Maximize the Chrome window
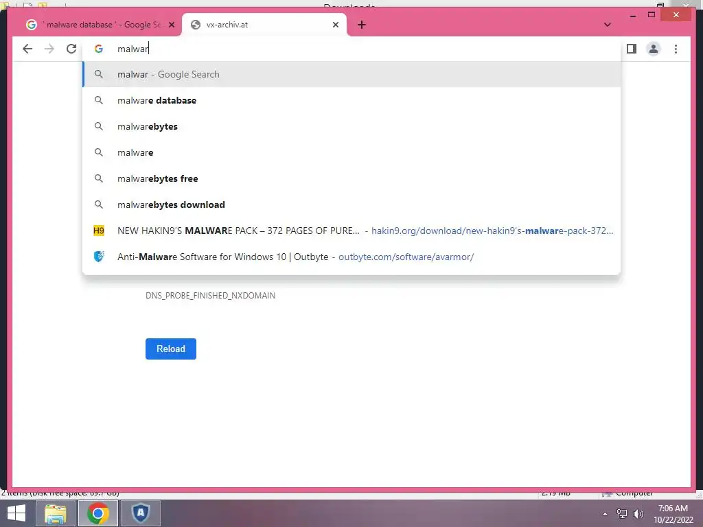This screenshot has height=527, width=703. click(x=652, y=15)
